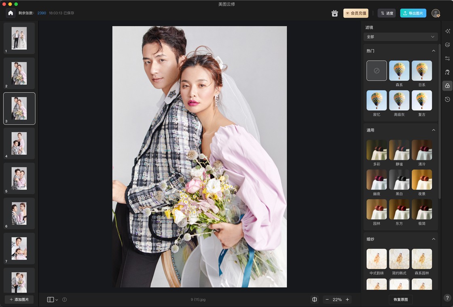Screen dimensions: 453x307
Task: Collapse the 热门 filter section
Action: [x=433, y=51]
